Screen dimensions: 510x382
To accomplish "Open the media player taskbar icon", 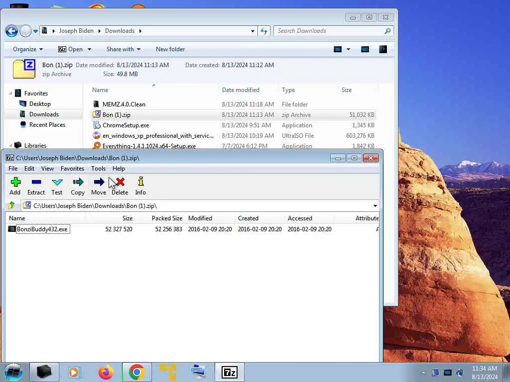I will [75, 372].
